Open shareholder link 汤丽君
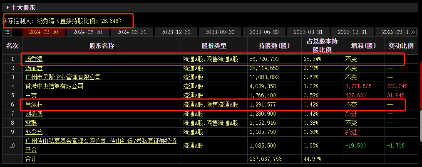 pos(34,68)
